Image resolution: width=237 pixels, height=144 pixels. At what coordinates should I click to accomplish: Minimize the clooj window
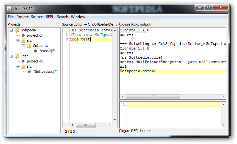point(200,7)
